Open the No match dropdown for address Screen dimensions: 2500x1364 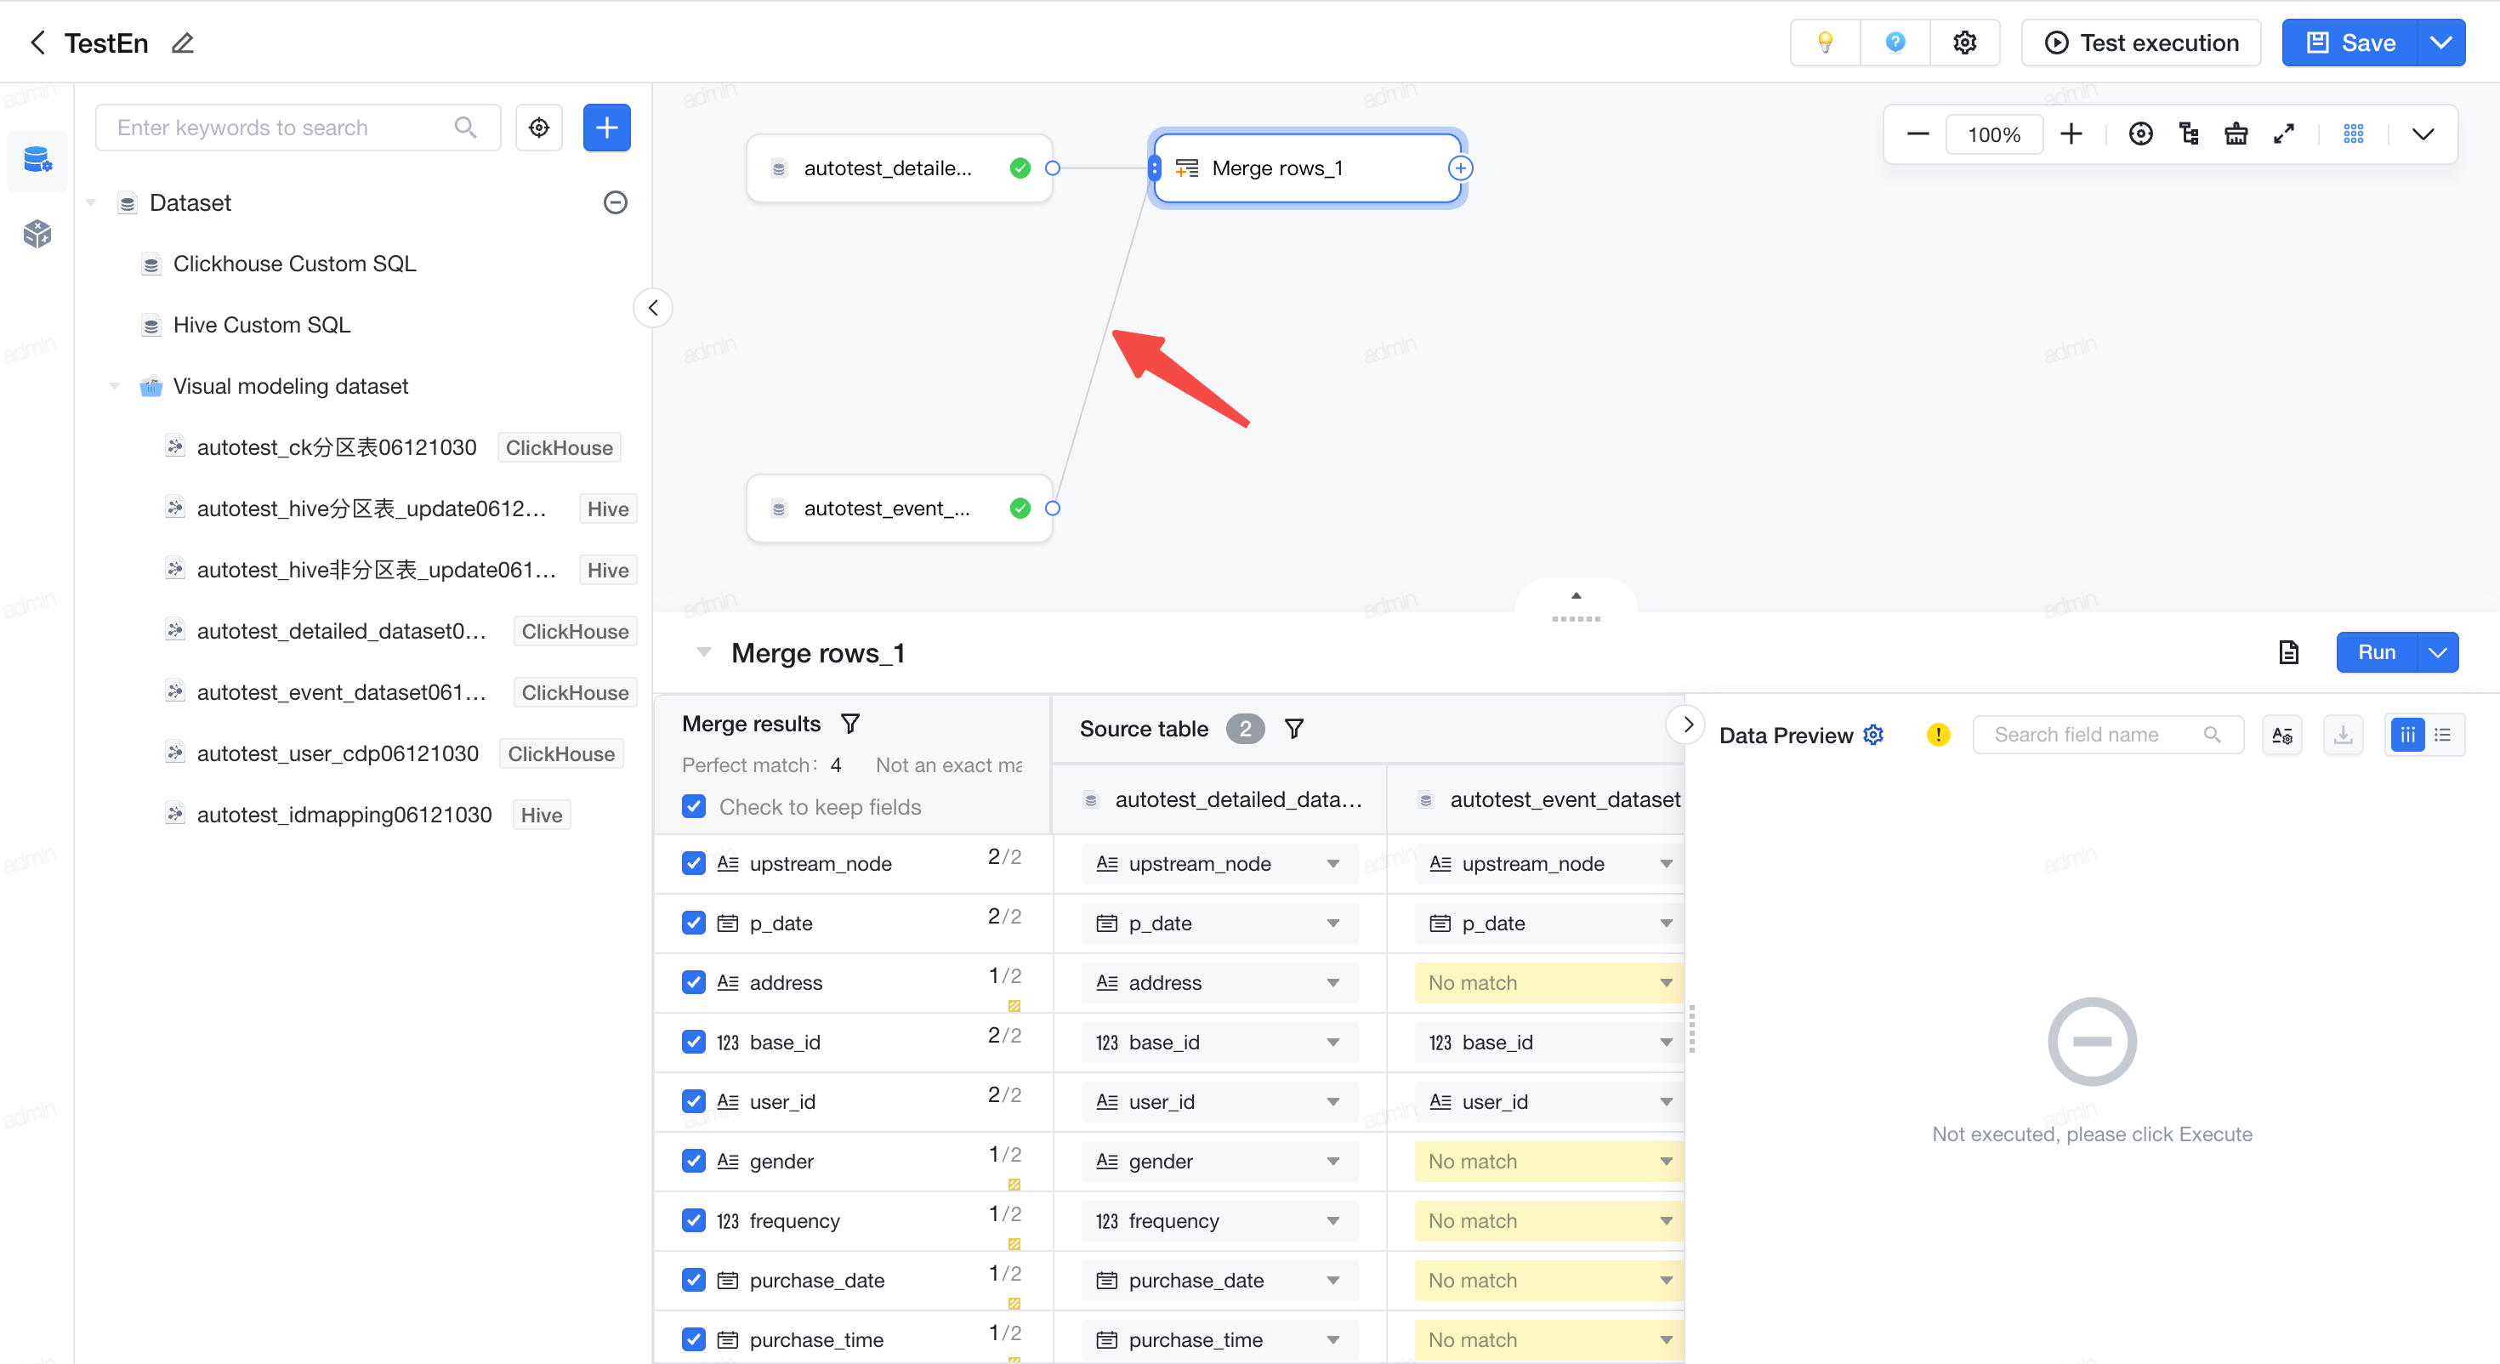pos(1548,982)
